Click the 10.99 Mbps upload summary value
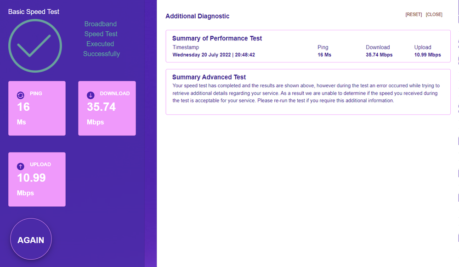Screen dimensions: 459x267 click(427, 55)
